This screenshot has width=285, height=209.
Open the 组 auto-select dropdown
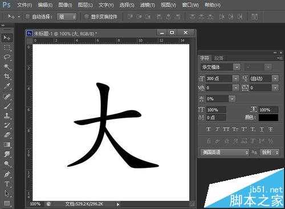coord(67,17)
